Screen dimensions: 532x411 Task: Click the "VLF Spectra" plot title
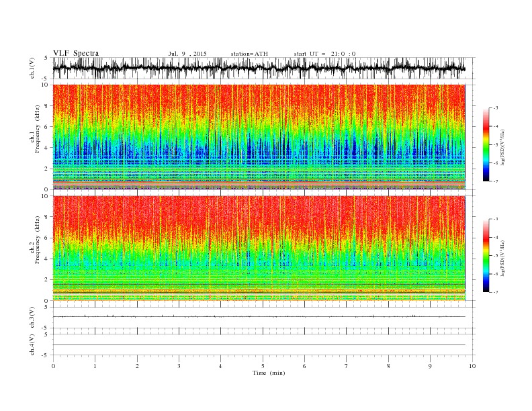click(x=76, y=53)
